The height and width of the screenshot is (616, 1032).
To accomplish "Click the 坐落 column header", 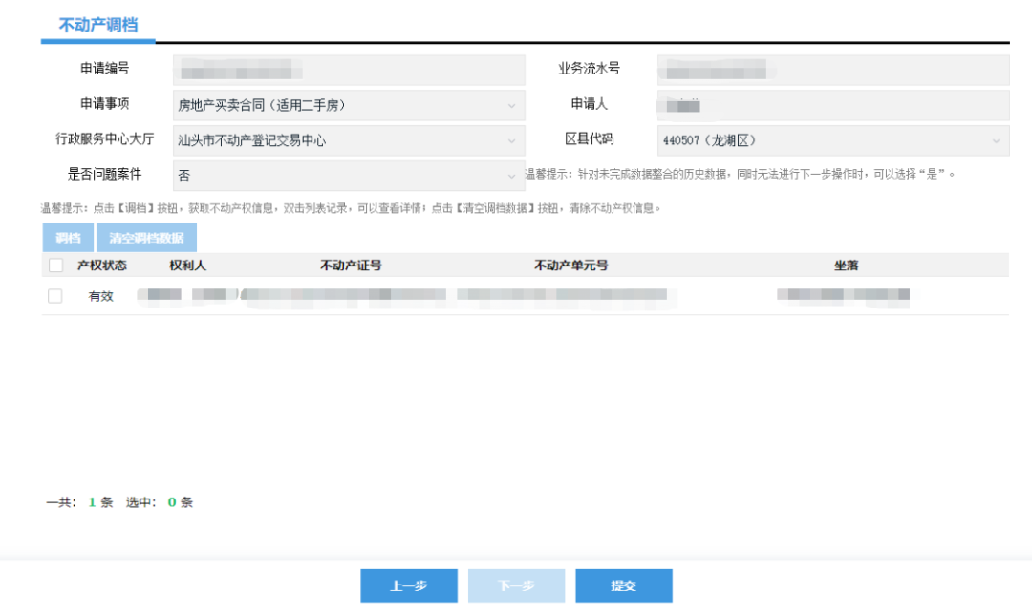I will point(848,265).
